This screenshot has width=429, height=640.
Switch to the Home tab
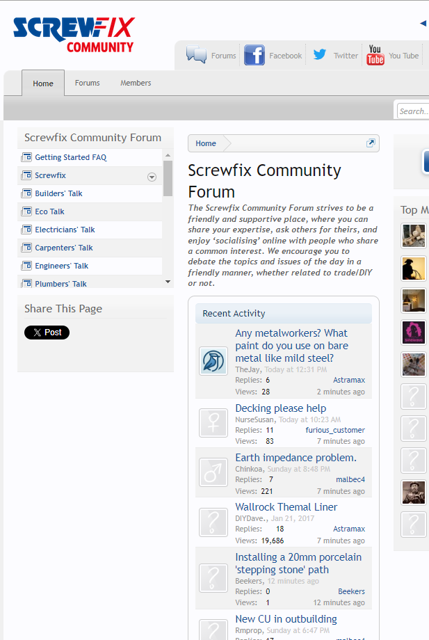point(43,83)
